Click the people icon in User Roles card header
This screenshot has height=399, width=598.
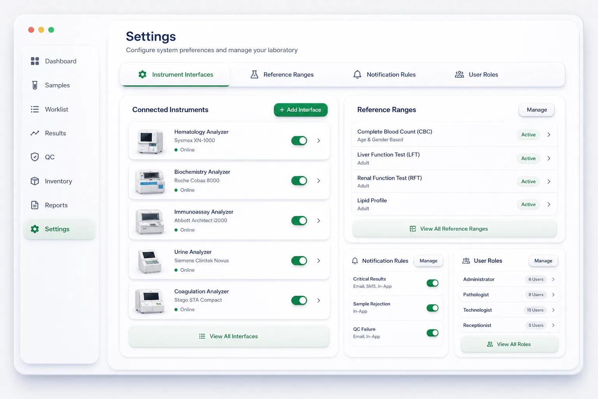(x=466, y=261)
